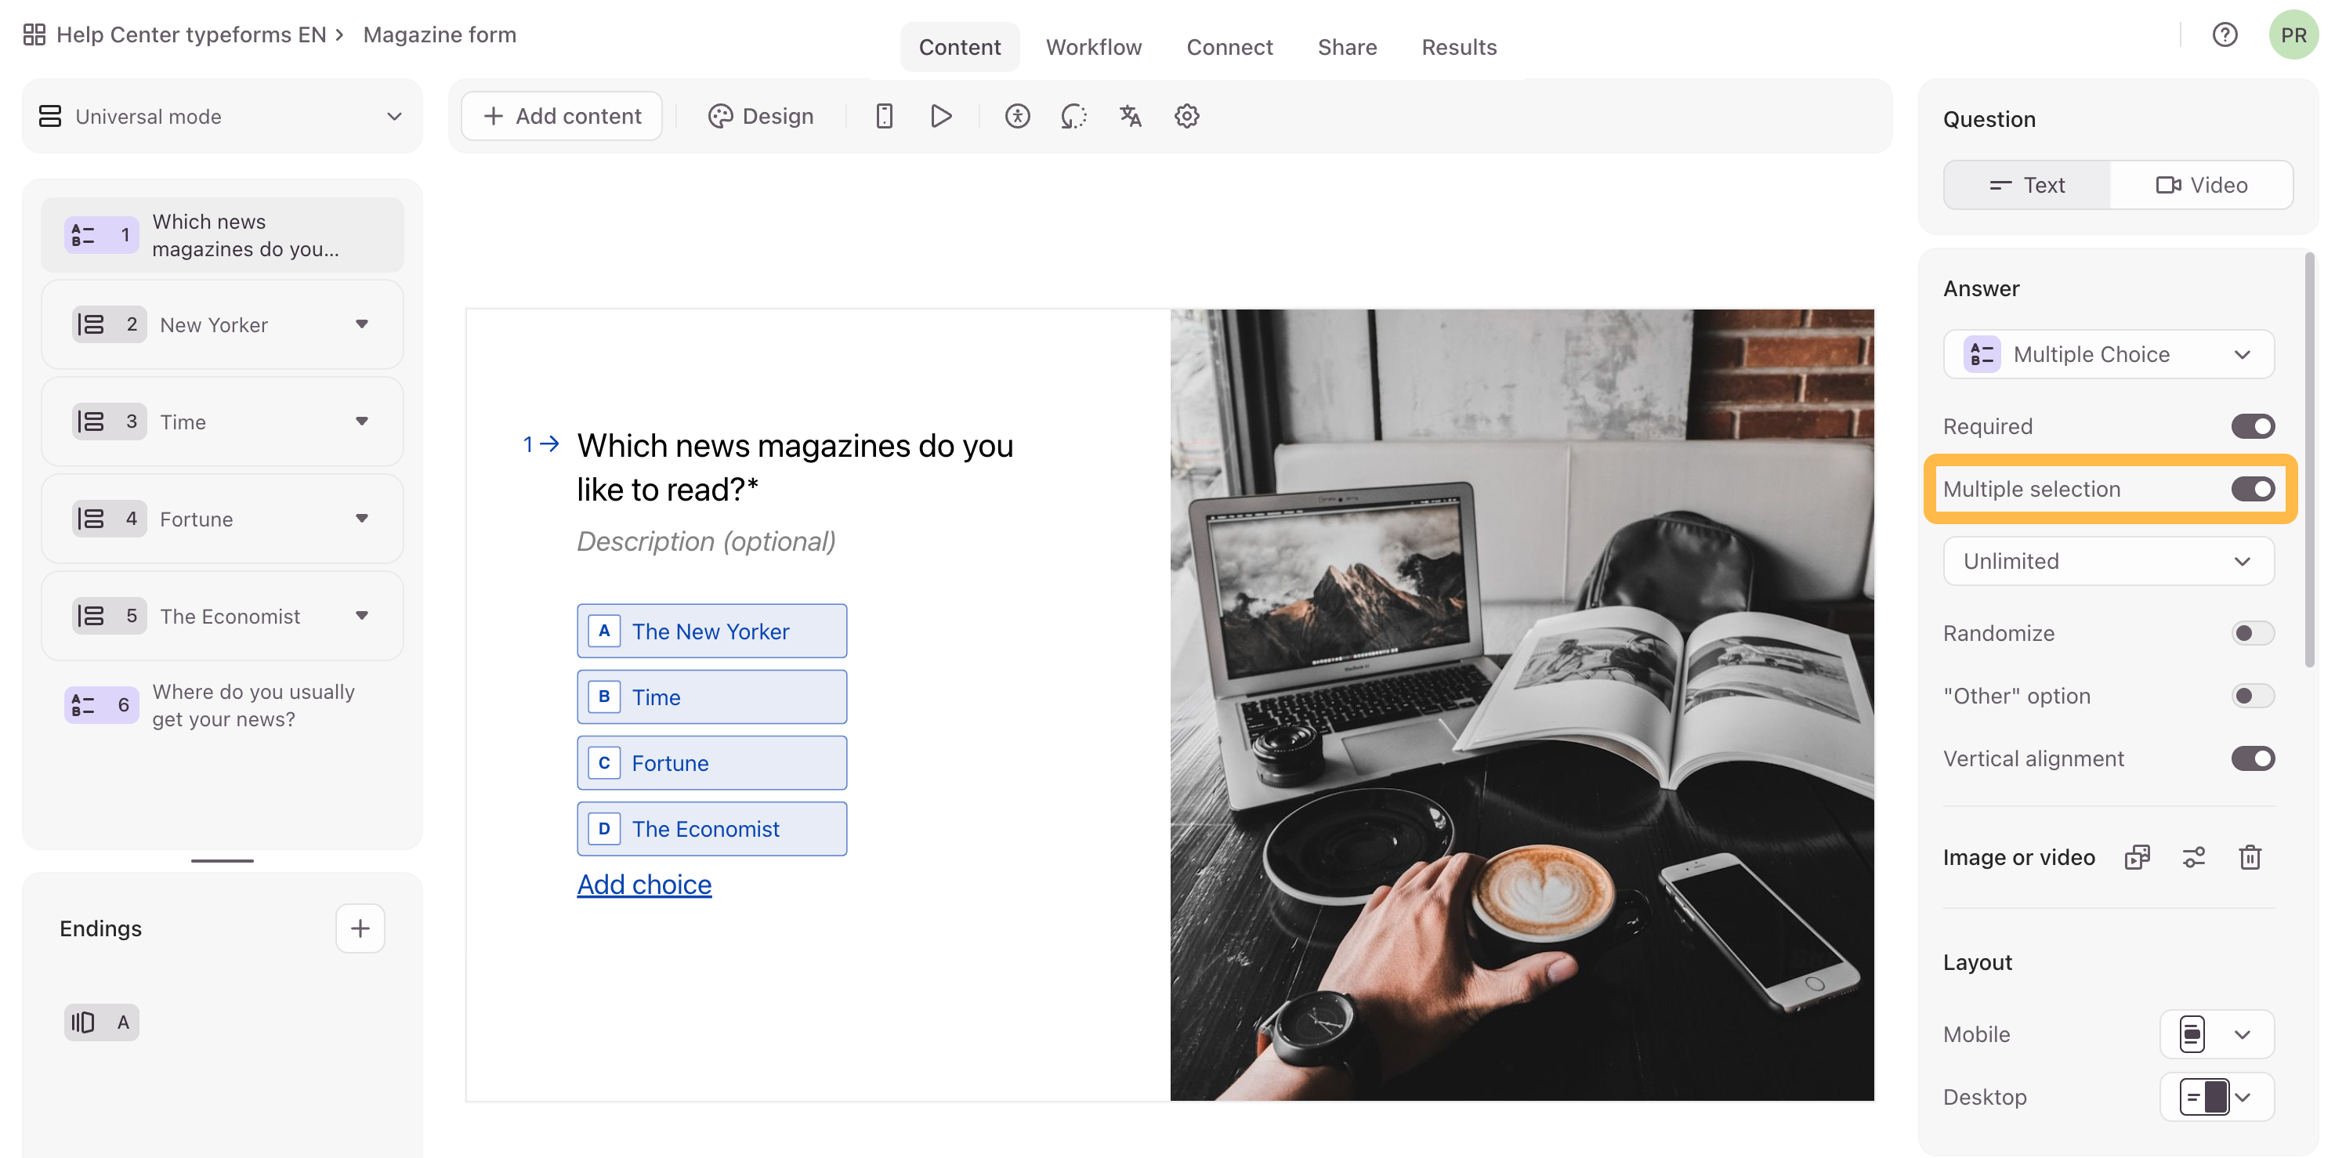The image size is (2335, 1158).
Task: Click the Add content button
Action: pyautogui.click(x=562, y=116)
